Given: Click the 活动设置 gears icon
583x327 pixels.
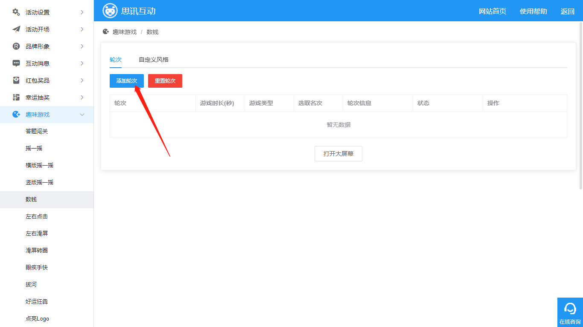Looking at the screenshot, I should 16,12.
